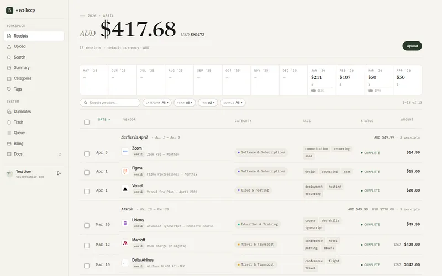This screenshot has width=442, height=276.
Task: Click the Vercel Pro Plan description text
Action: [x=172, y=192]
